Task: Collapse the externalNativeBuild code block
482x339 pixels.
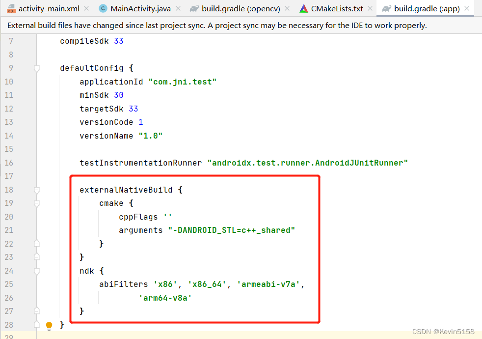Action: point(36,189)
